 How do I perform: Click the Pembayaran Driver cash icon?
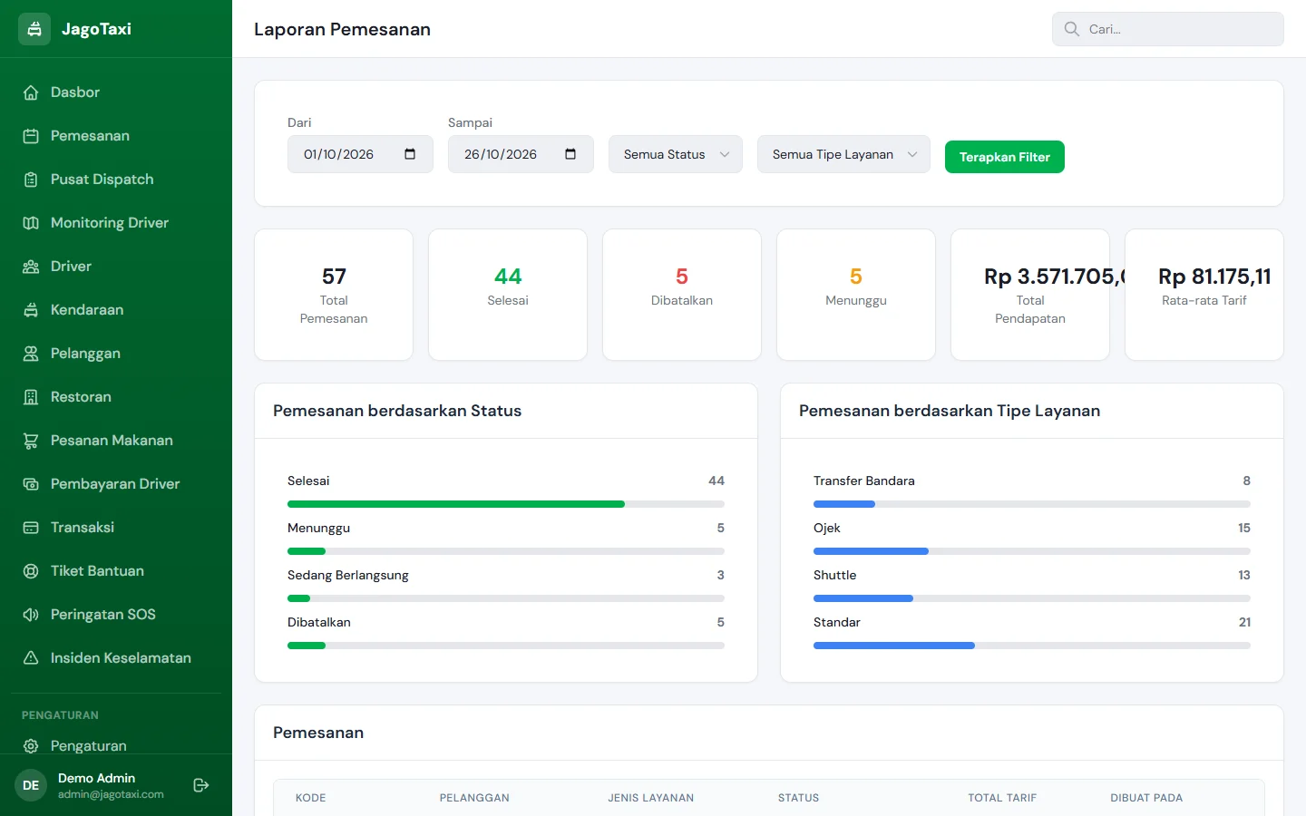(x=31, y=484)
